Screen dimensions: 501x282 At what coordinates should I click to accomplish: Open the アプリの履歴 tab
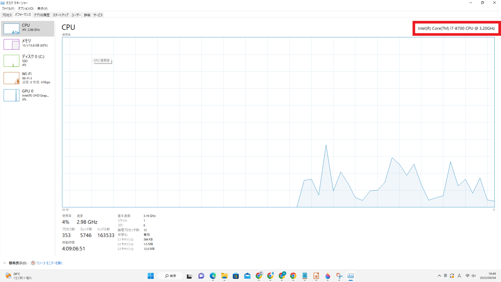(41, 15)
